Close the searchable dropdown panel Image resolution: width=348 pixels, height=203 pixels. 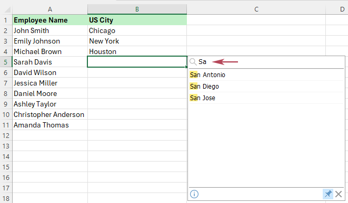pos(339,194)
